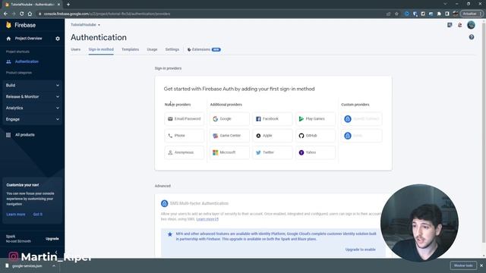
Task: Click Upgrade to enable button
Action: pyautogui.click(x=360, y=249)
